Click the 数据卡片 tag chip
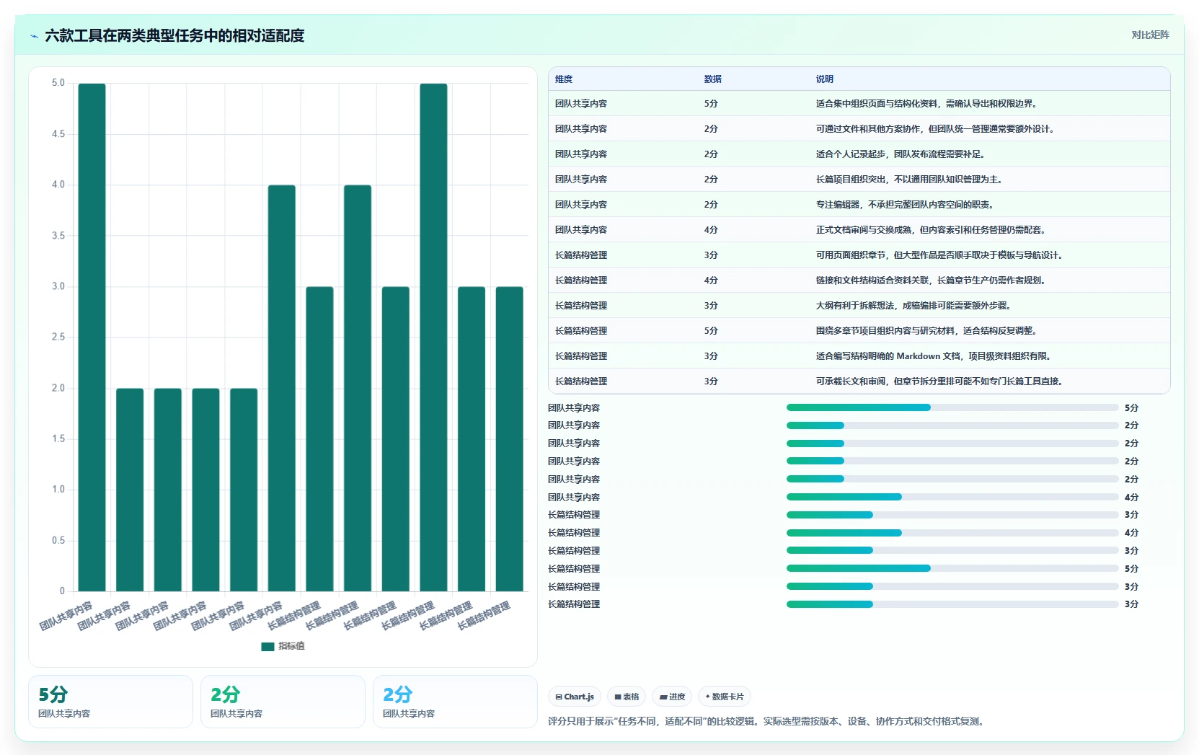 pyautogui.click(x=725, y=697)
